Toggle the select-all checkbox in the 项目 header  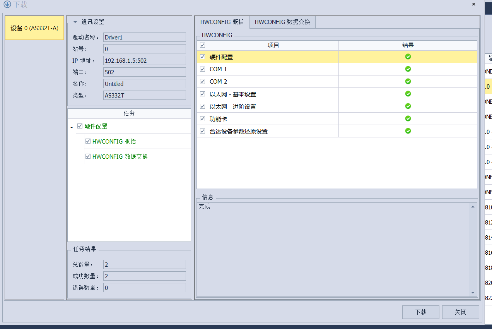[202, 45]
